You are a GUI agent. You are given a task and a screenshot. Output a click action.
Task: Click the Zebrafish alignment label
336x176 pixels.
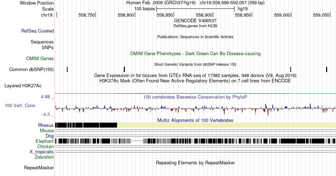(44, 157)
